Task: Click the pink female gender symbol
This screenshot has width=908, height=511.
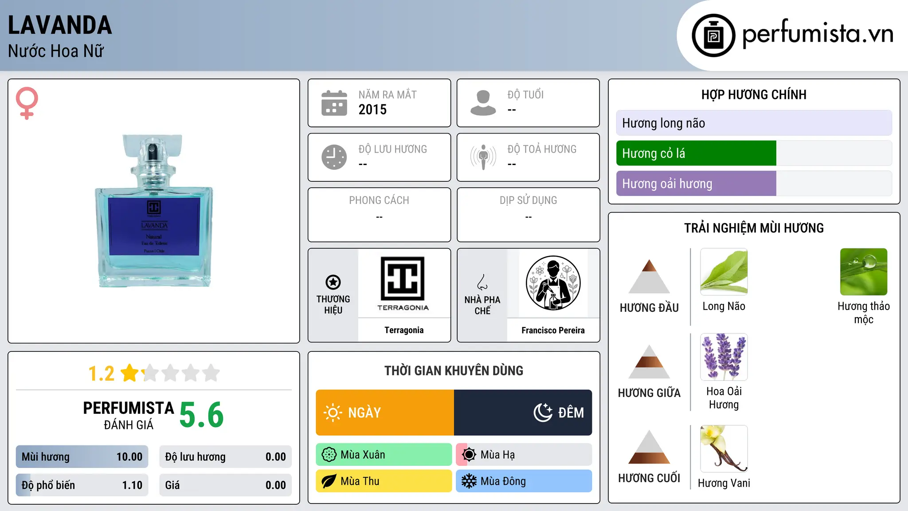Action: (x=27, y=103)
